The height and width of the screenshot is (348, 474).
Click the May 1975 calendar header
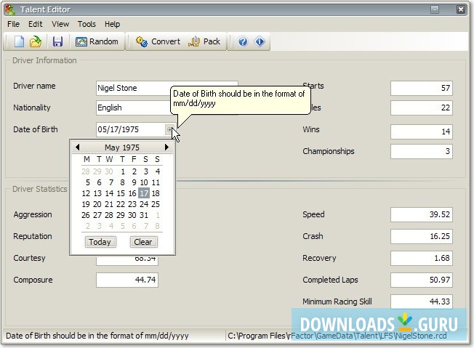click(122, 147)
